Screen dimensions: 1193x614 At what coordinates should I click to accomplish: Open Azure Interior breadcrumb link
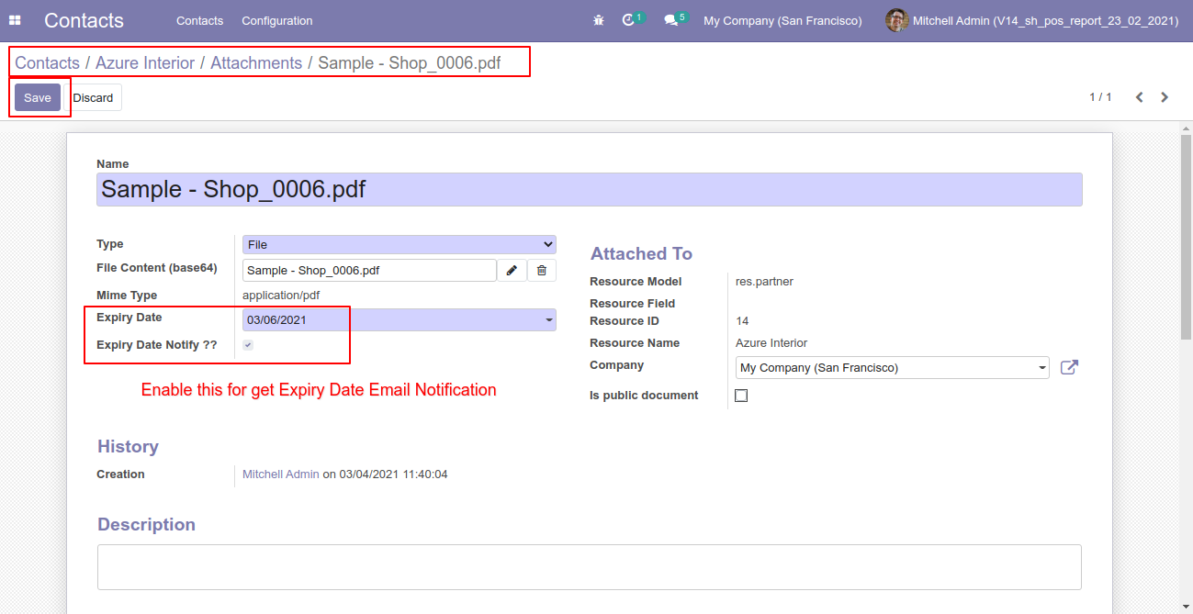pos(145,62)
